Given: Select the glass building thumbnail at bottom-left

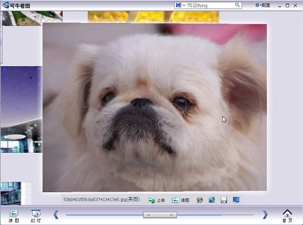Looking at the screenshot, I should pyautogui.click(x=11, y=193).
